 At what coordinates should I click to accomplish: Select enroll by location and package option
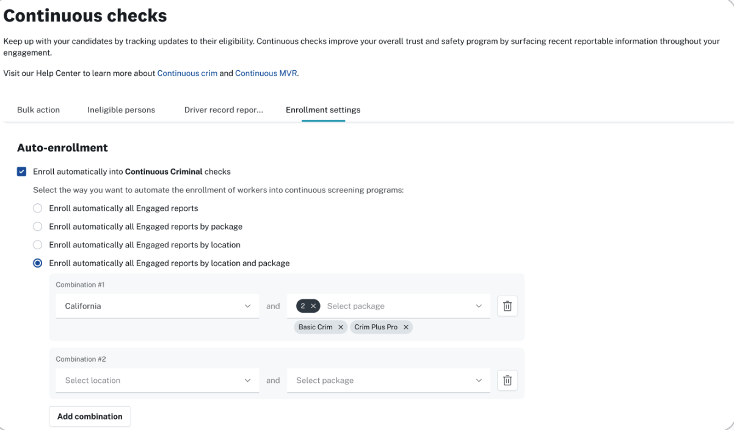(38, 263)
